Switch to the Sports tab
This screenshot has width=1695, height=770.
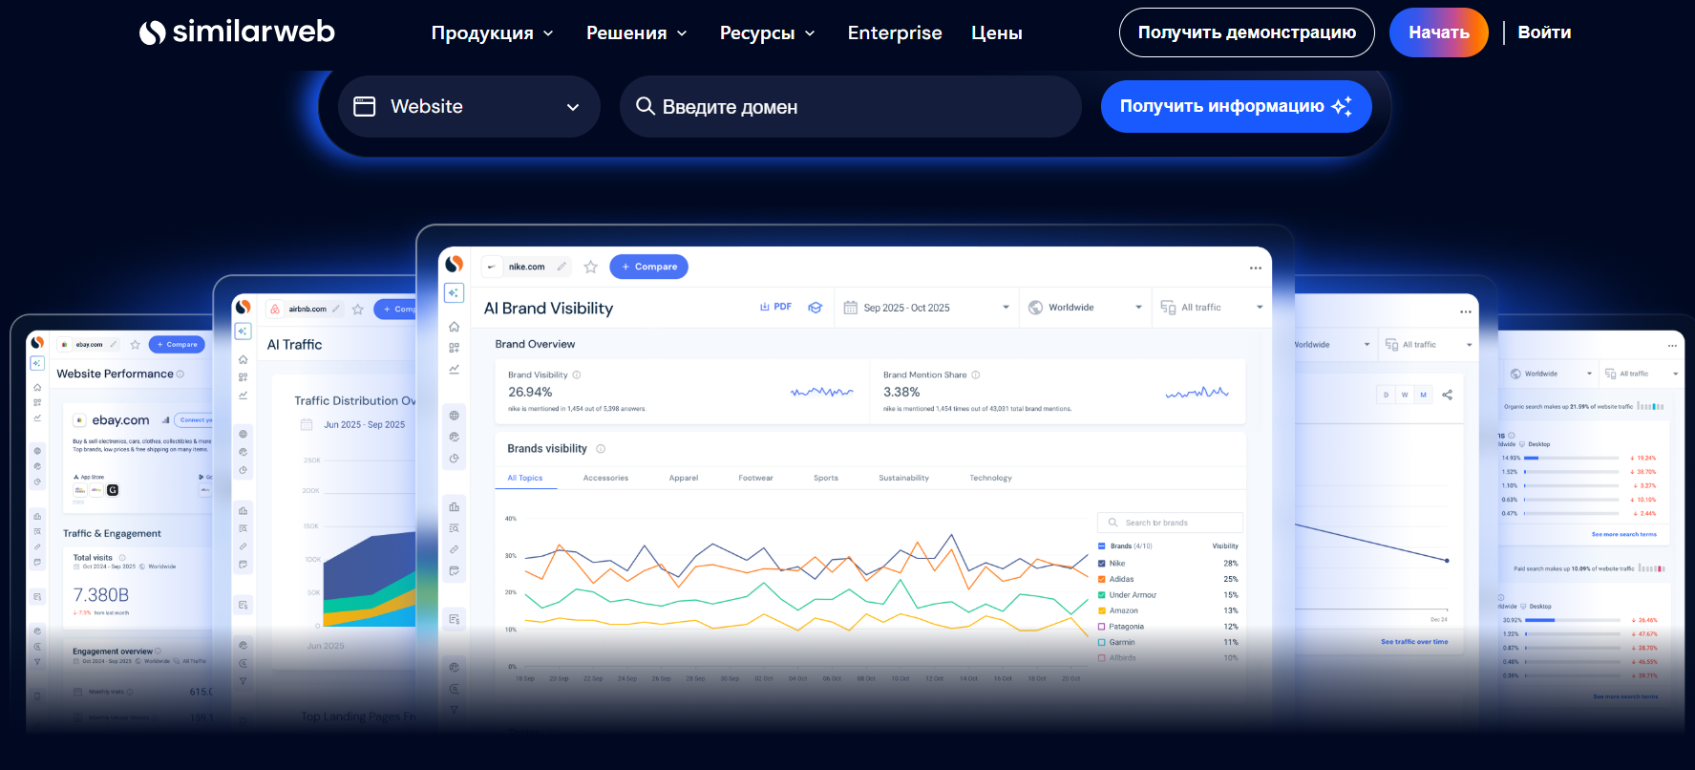(x=826, y=478)
